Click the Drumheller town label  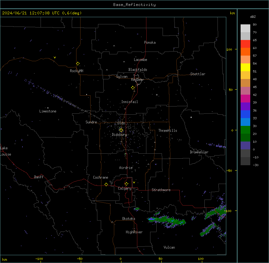[x=199, y=152]
